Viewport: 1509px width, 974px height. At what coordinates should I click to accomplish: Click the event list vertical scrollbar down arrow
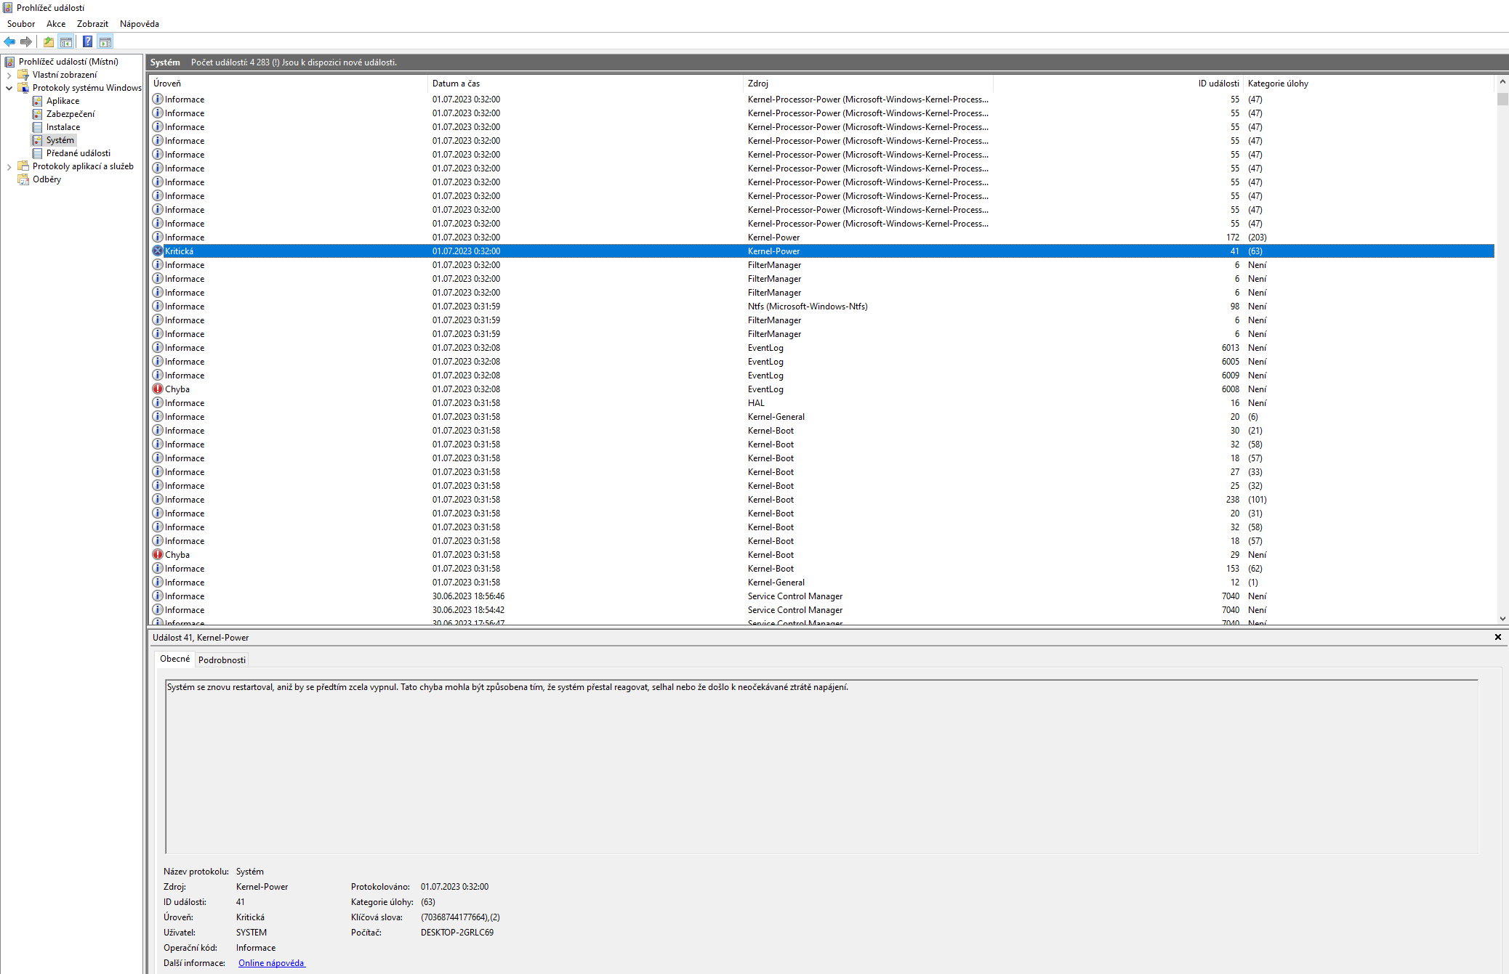[1502, 619]
